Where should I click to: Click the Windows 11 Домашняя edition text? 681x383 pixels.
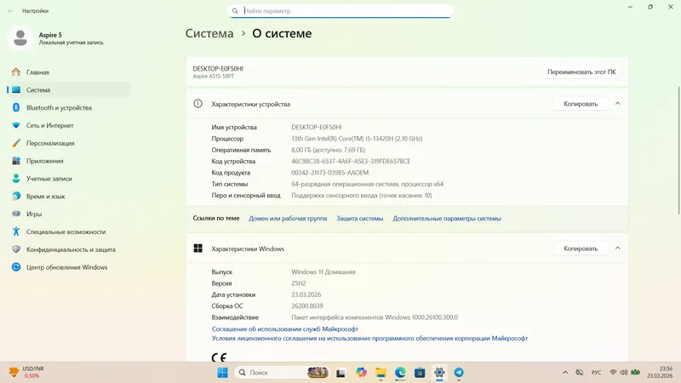(323, 272)
